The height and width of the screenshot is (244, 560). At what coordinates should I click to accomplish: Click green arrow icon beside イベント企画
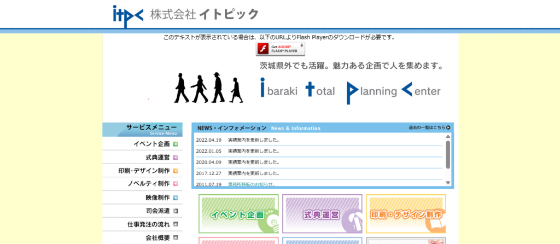176,144
